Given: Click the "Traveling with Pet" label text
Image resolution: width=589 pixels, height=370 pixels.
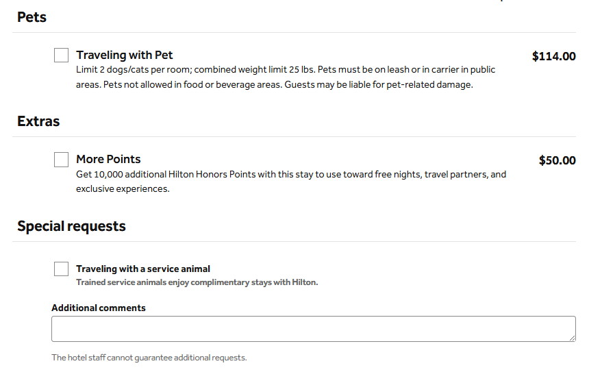Looking at the screenshot, I should [125, 56].
